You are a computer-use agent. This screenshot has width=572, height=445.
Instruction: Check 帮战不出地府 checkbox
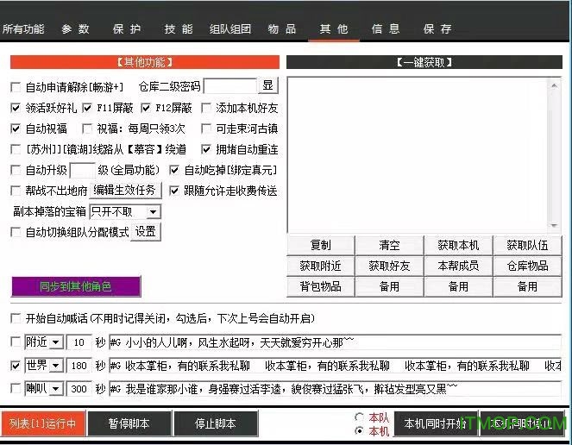[x=16, y=191]
